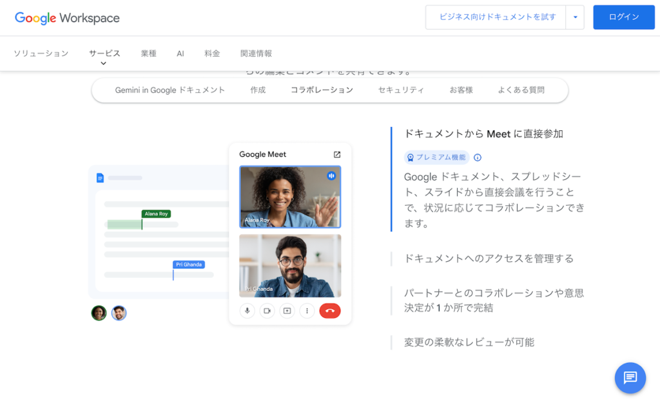Click Pri Ghanda's round avatar below document
The height and width of the screenshot is (407, 660).
119,313
